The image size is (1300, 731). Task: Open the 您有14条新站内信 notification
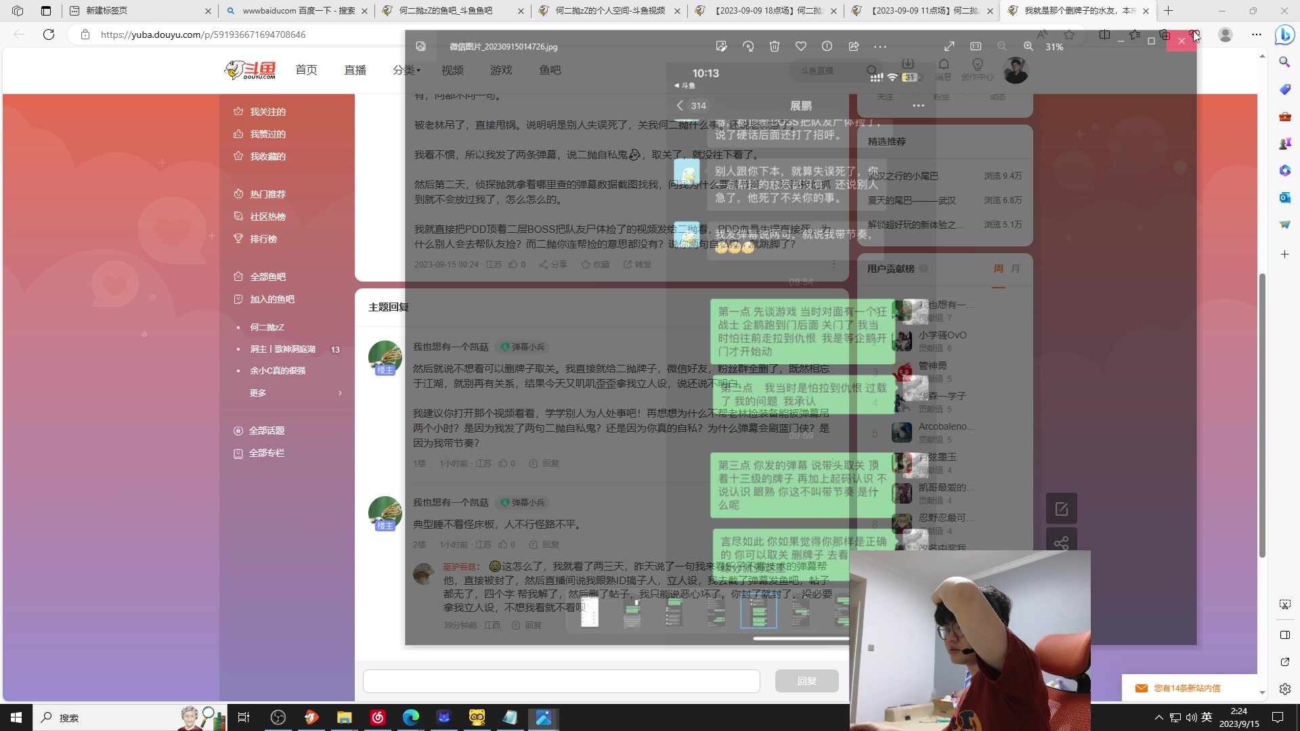[1188, 688]
